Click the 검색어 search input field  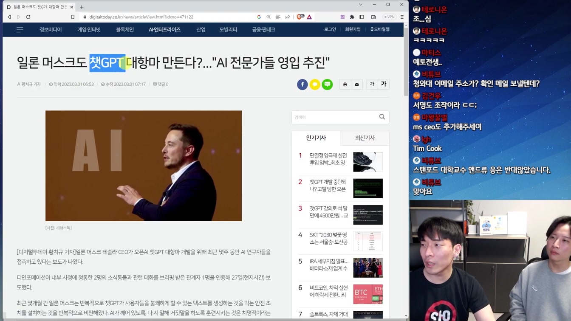[x=334, y=117]
